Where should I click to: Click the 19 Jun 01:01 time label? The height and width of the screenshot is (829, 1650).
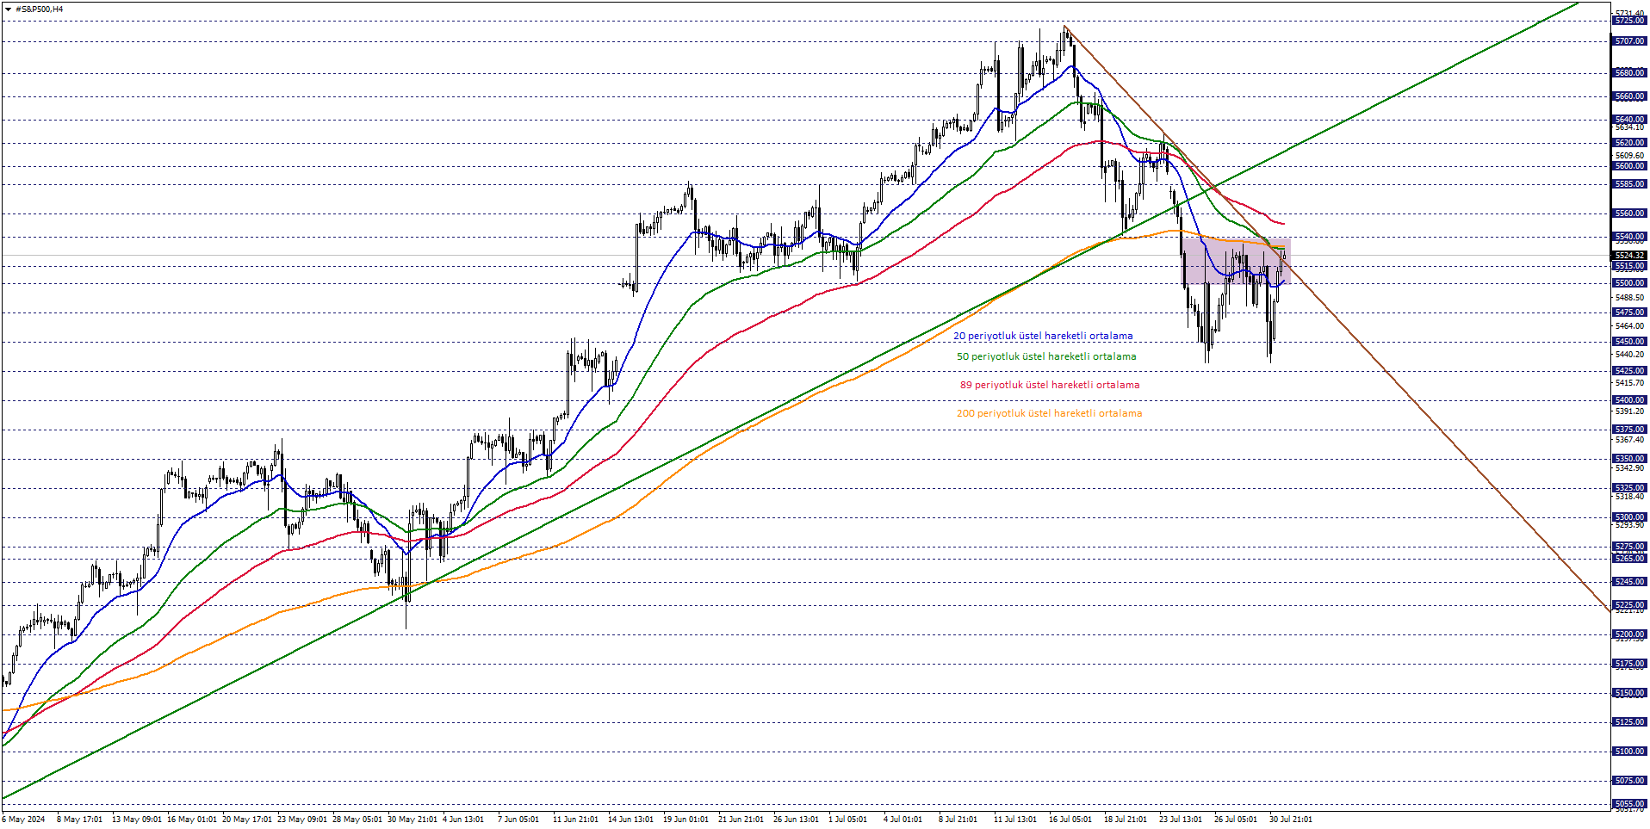[x=685, y=820]
